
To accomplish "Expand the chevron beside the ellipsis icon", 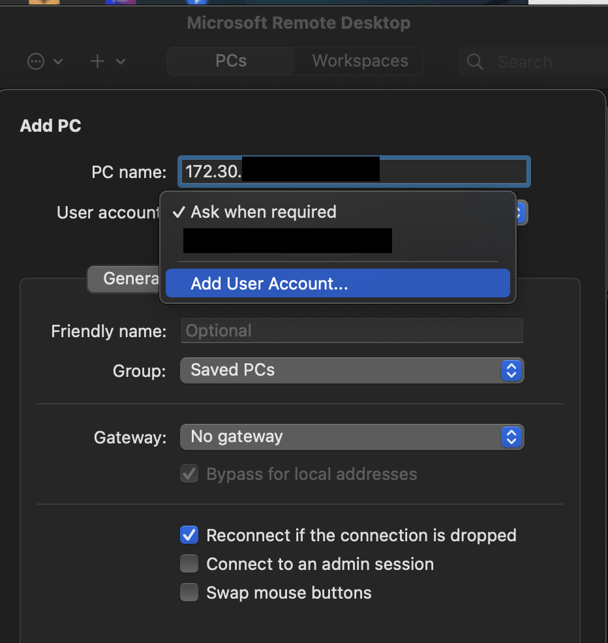I will pyautogui.click(x=58, y=62).
